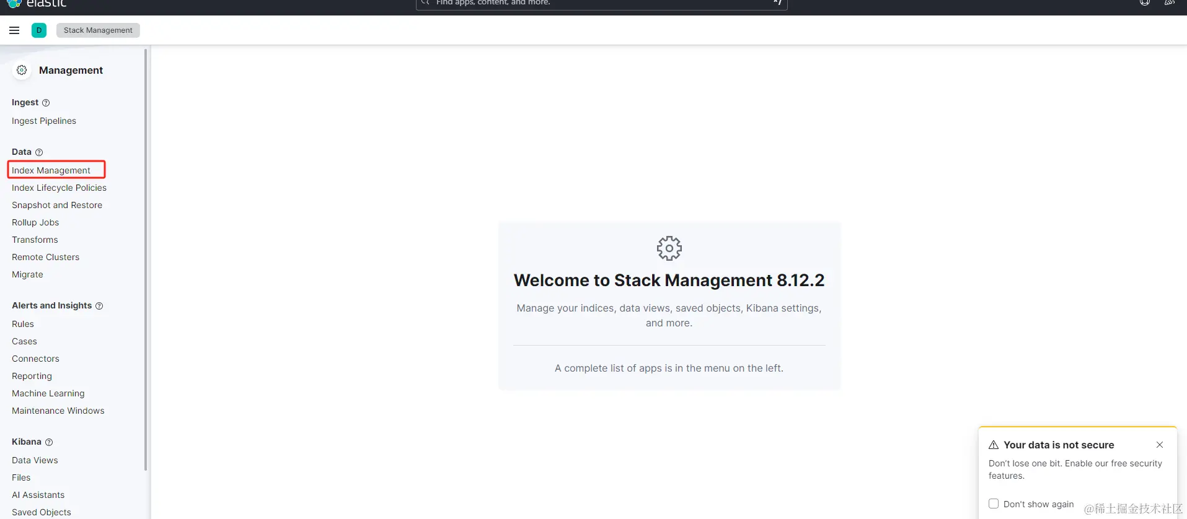
Task: Click the help icon next to Kibana
Action: coord(49,442)
